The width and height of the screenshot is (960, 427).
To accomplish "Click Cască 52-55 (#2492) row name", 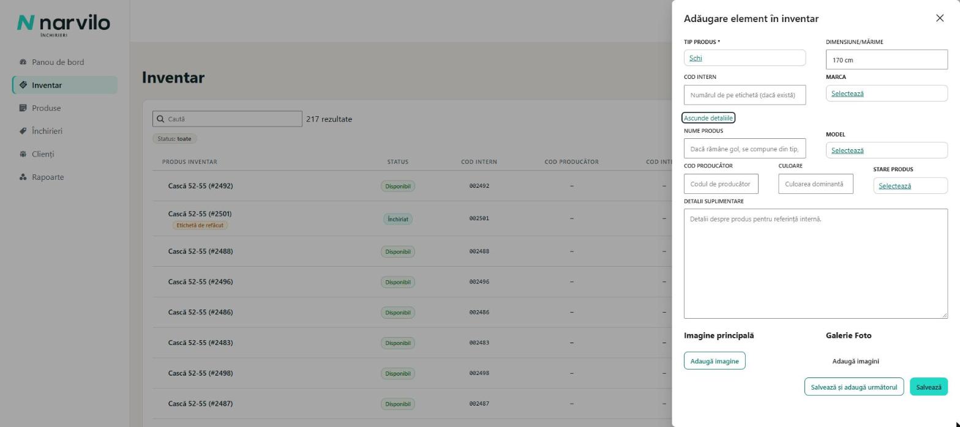I will pyautogui.click(x=200, y=186).
